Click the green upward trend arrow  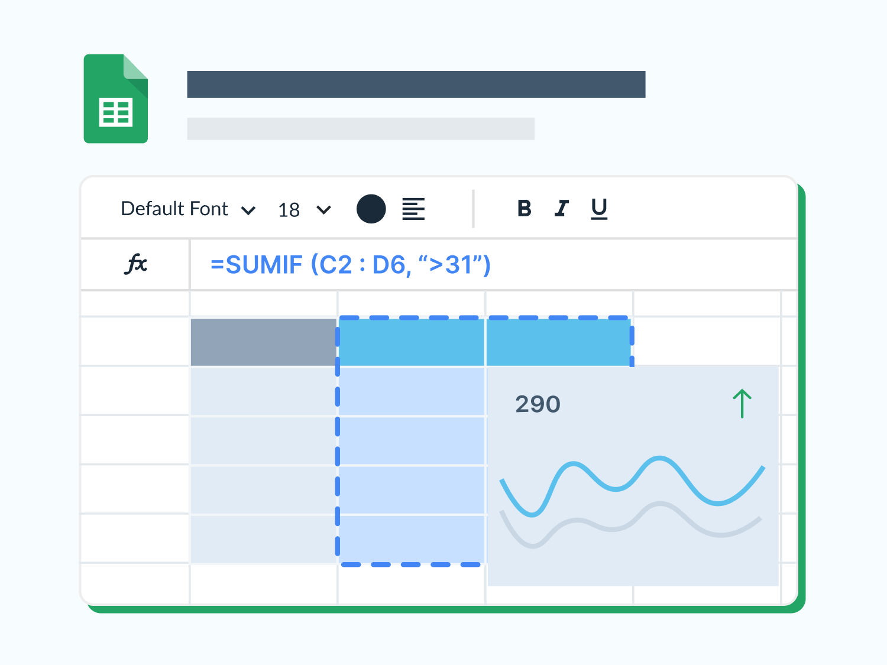pyautogui.click(x=742, y=403)
